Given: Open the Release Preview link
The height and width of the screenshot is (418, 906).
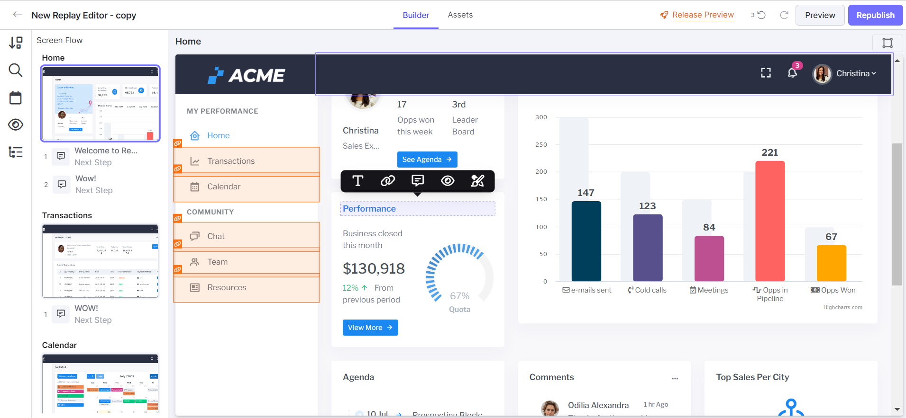Looking at the screenshot, I should (703, 15).
